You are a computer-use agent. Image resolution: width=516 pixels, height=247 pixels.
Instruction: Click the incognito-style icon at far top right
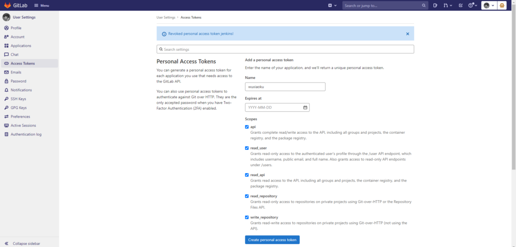[502, 6]
